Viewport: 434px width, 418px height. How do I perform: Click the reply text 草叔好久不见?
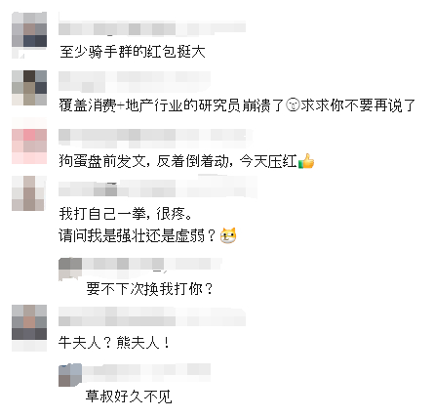[x=129, y=396]
